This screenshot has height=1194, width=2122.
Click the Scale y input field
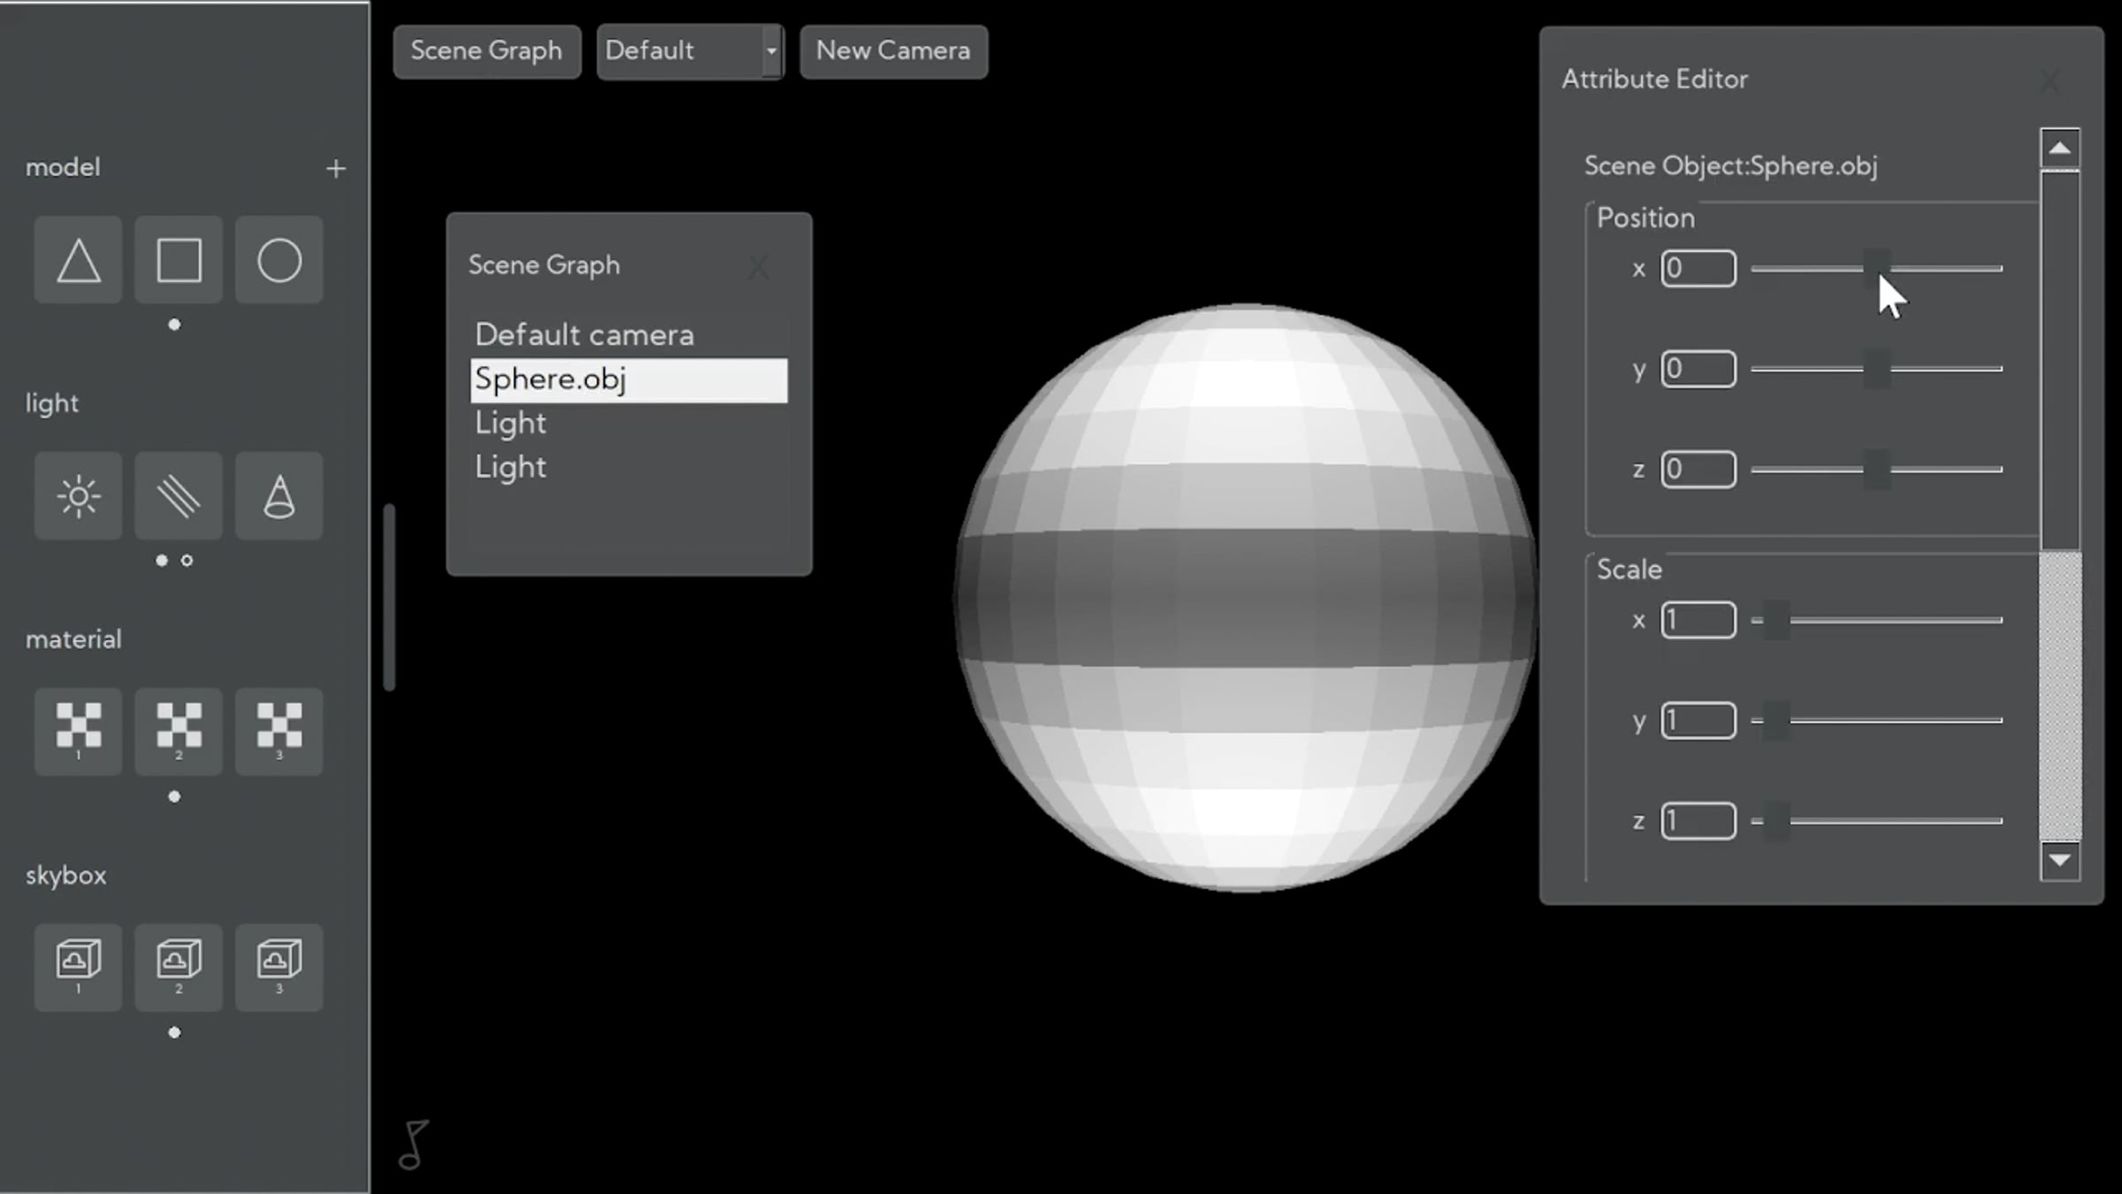[x=1698, y=721]
